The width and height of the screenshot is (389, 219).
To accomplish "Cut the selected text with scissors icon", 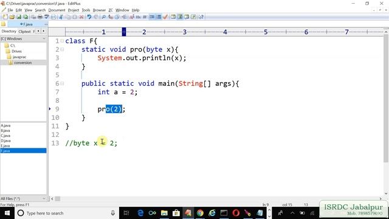I will coord(61,17).
